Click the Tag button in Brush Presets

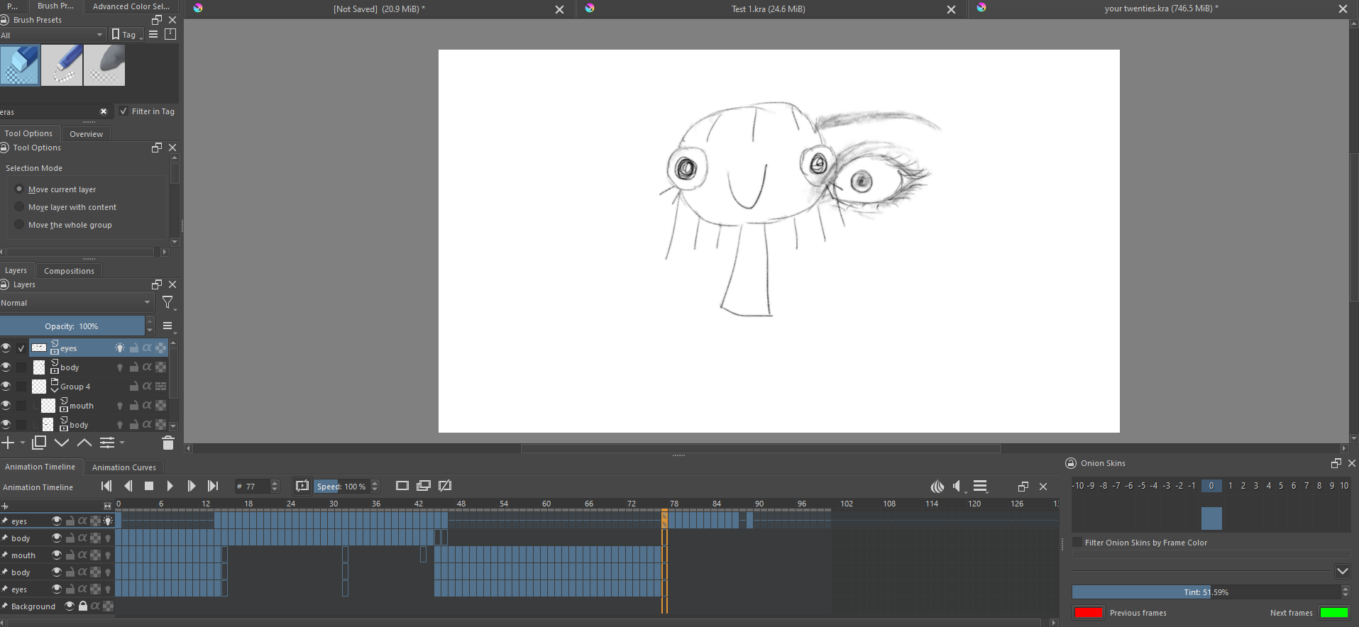[126, 35]
